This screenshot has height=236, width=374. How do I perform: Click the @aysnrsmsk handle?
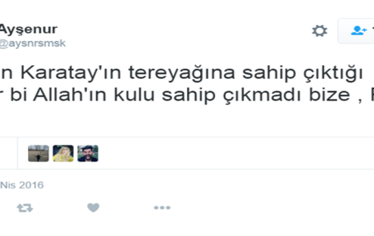[x=33, y=43]
